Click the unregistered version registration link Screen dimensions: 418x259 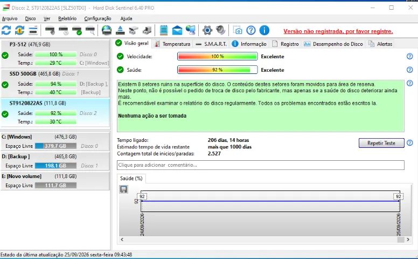[x=338, y=31]
